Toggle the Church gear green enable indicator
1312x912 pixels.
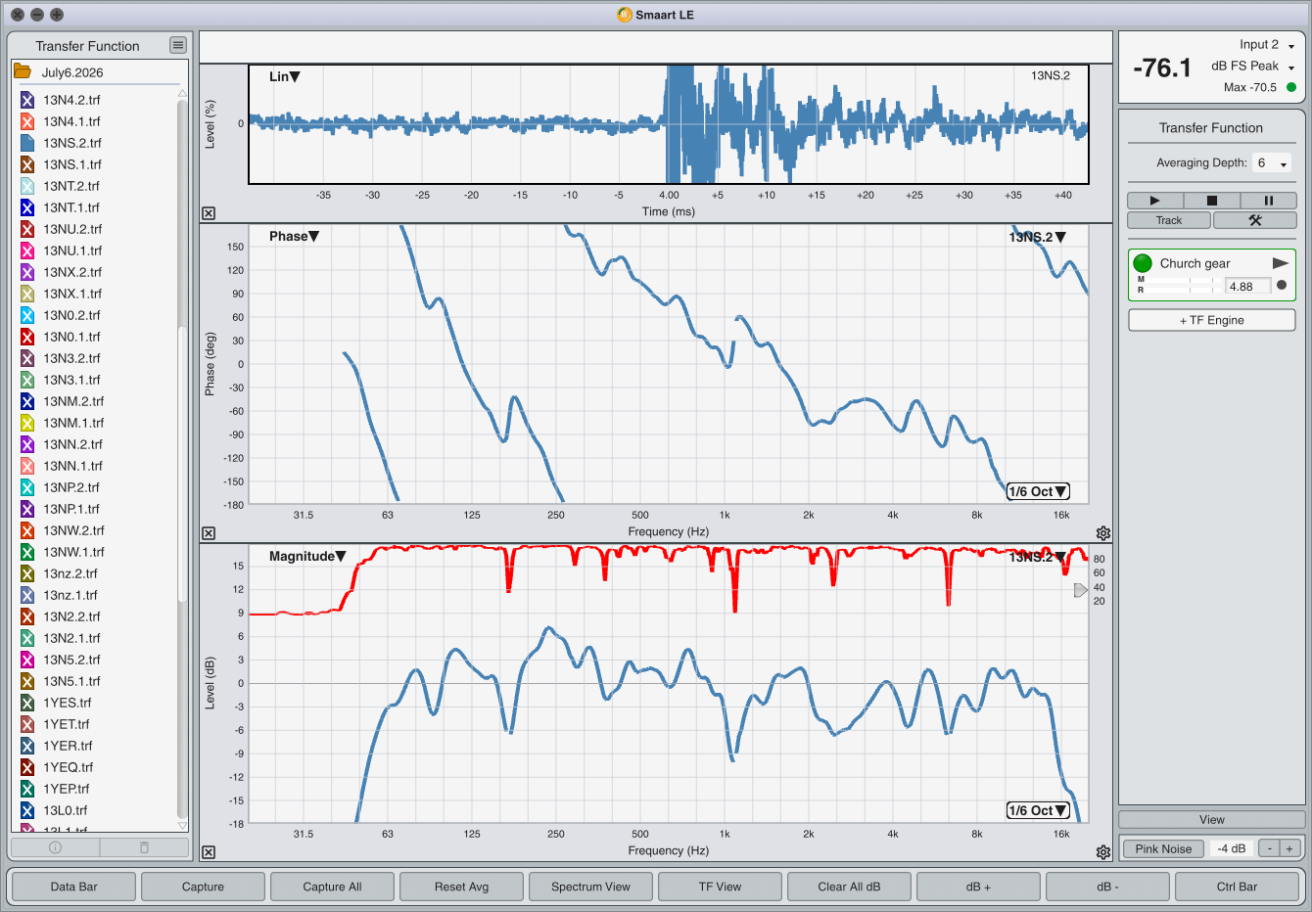(x=1143, y=263)
